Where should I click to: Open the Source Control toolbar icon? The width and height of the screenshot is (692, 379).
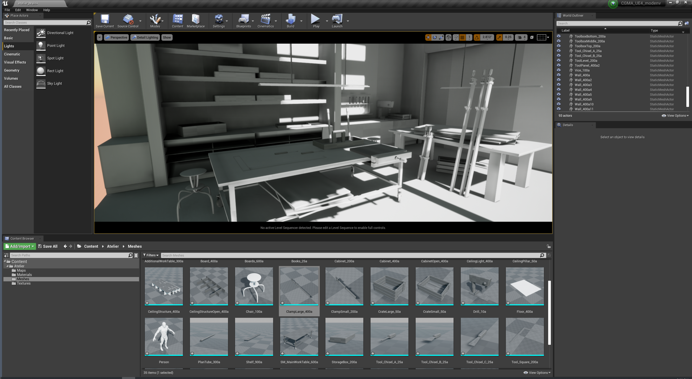(x=128, y=19)
